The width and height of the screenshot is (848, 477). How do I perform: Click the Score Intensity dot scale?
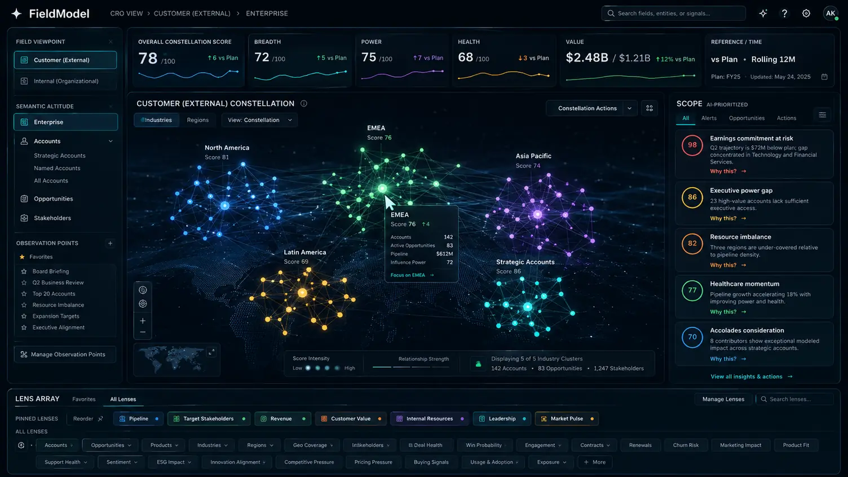pos(323,368)
